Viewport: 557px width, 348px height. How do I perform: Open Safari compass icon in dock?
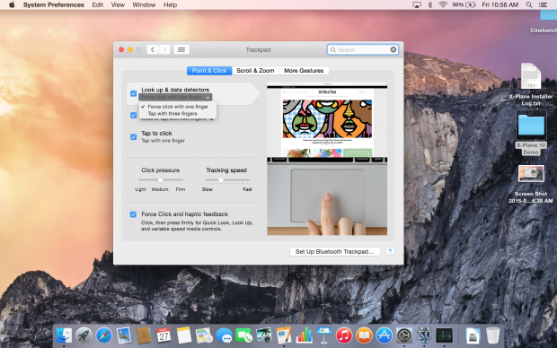coord(103,335)
